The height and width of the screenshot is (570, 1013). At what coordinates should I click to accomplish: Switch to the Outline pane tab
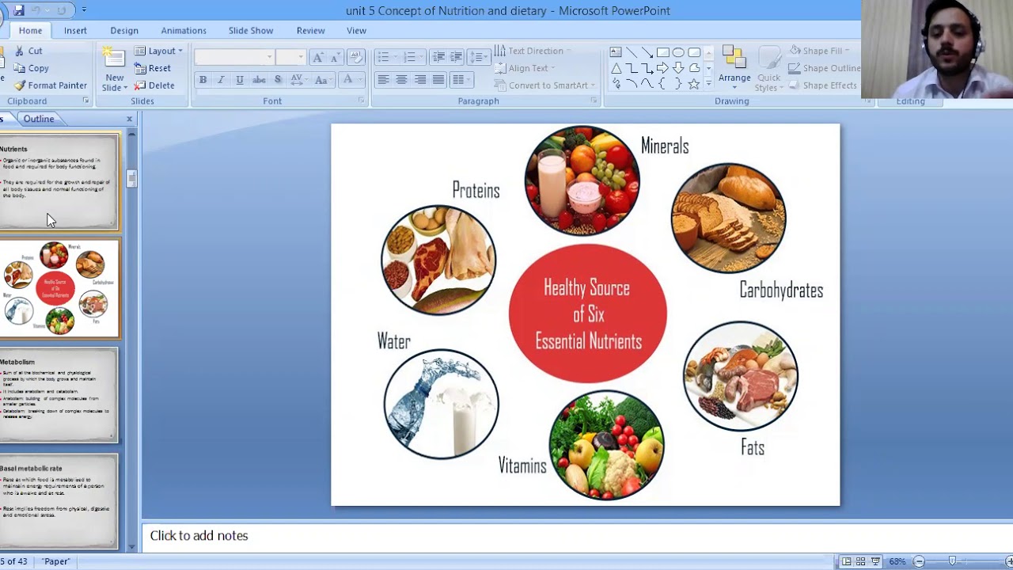click(x=38, y=119)
